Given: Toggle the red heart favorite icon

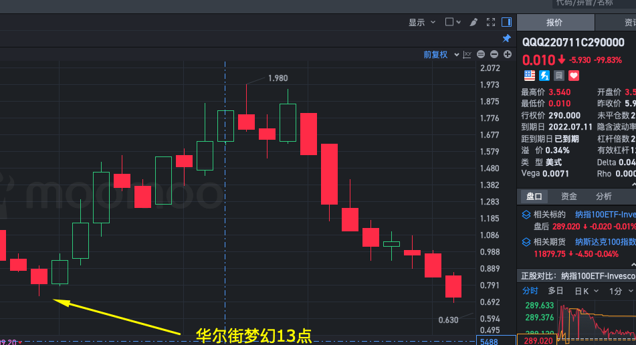Looking at the screenshot, I should pyautogui.click(x=574, y=76).
